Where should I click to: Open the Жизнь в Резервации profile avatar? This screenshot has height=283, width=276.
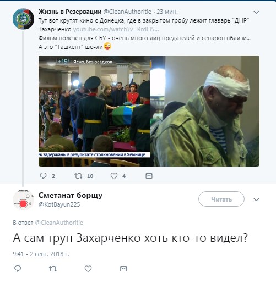(23, 19)
